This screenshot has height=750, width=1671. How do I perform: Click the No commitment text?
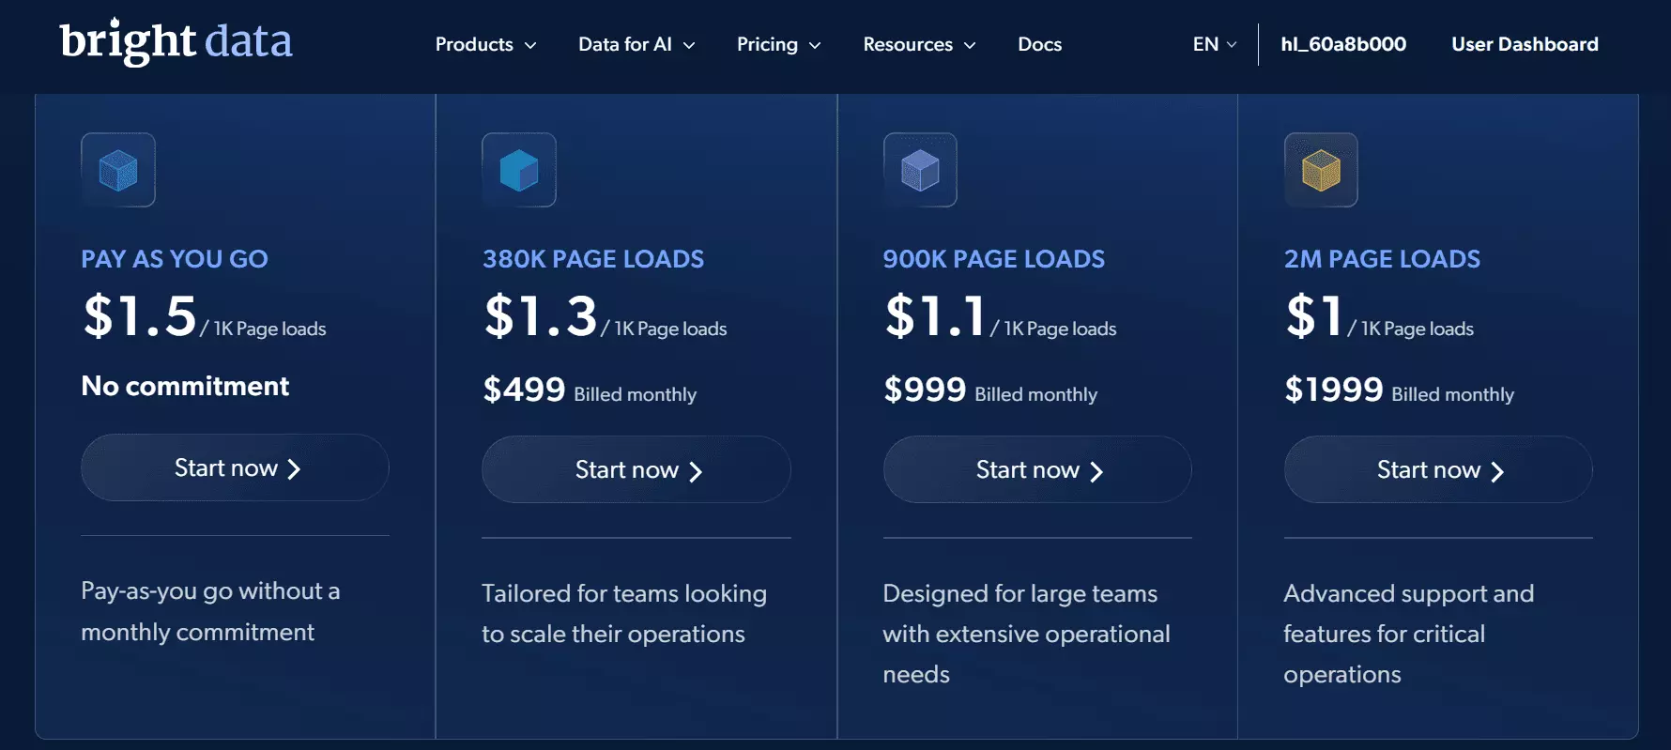coord(185,386)
